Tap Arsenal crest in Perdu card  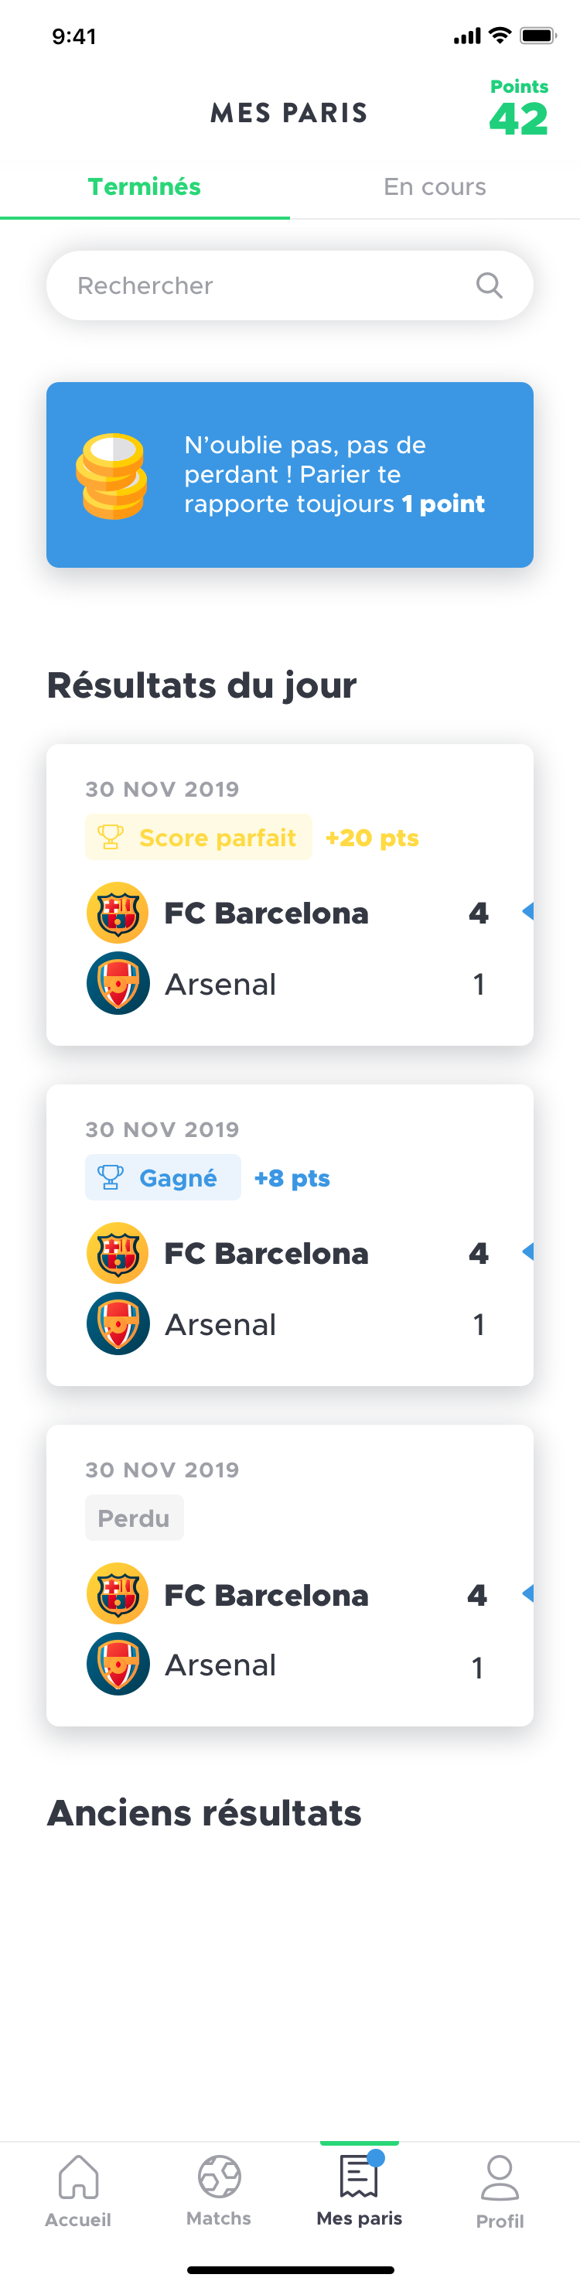point(118,1664)
